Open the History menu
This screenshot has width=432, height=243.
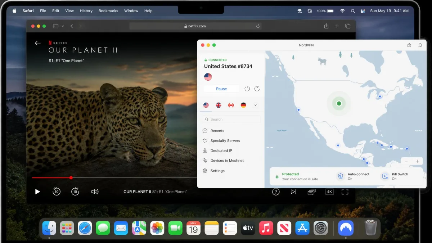pos(86,11)
